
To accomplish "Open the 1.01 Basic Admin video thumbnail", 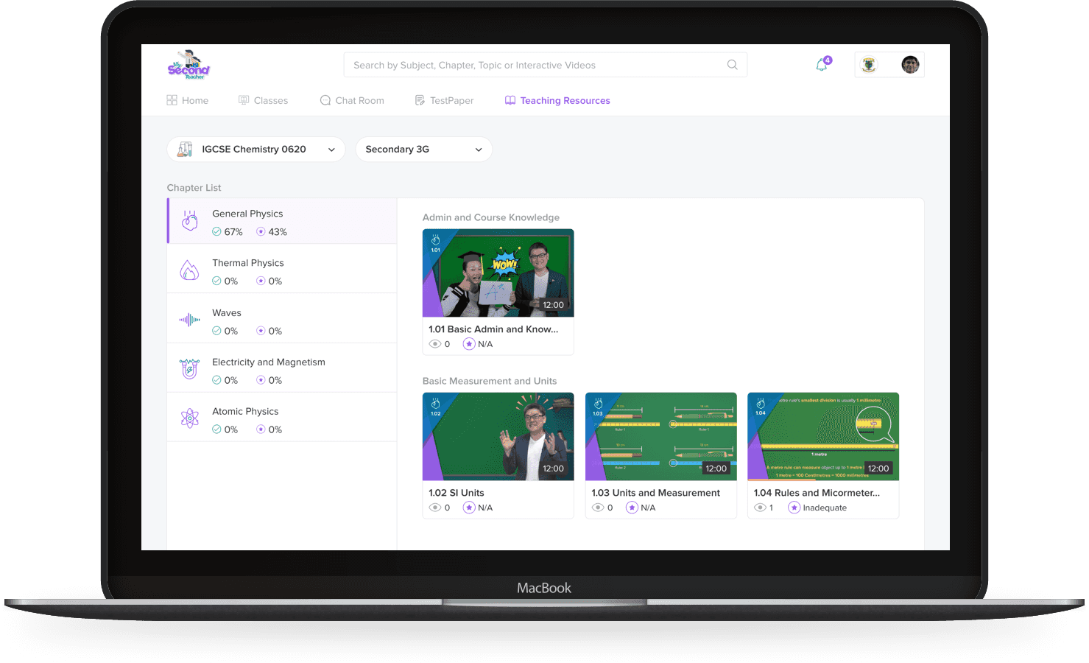I will tap(498, 273).
